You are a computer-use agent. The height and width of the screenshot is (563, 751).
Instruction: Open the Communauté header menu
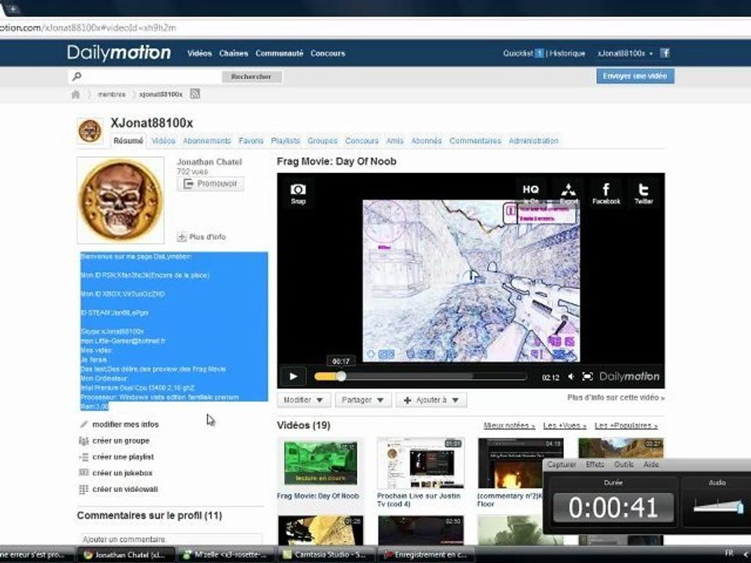tap(279, 54)
